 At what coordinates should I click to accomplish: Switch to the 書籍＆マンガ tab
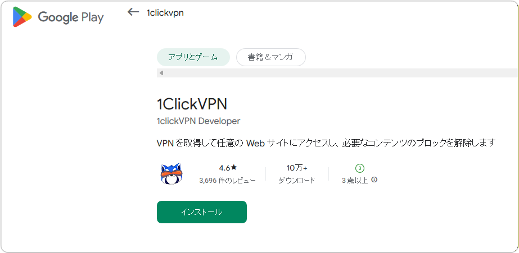pos(271,57)
